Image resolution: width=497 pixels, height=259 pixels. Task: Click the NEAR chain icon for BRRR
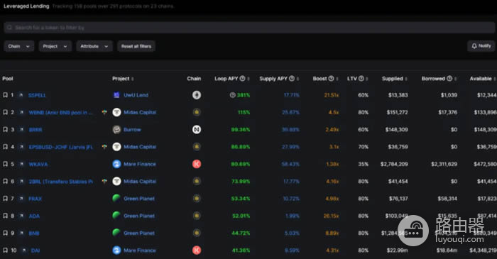tap(197, 129)
